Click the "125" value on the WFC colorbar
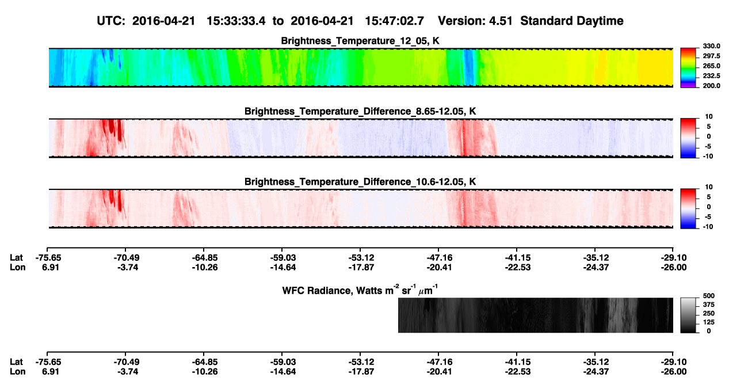 [x=708, y=322]
